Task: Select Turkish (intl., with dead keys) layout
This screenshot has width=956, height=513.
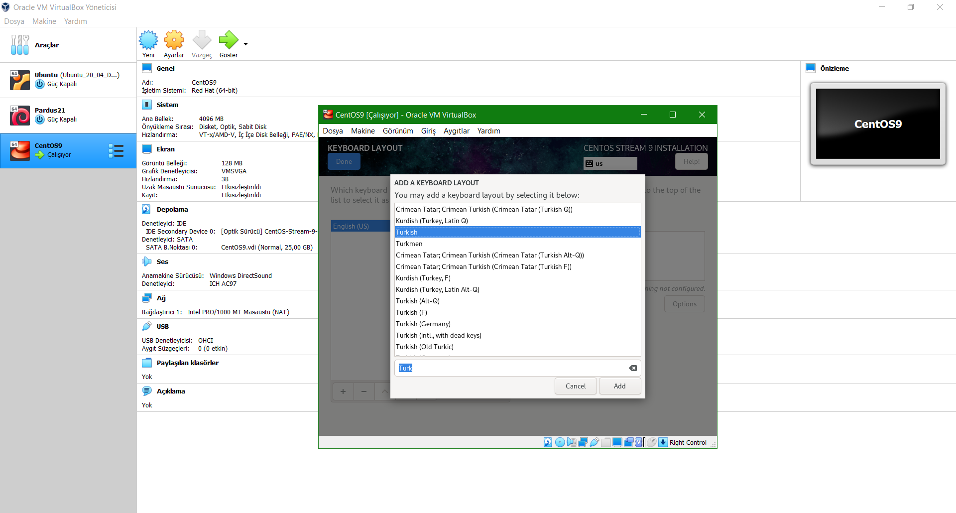Action: (x=517, y=335)
